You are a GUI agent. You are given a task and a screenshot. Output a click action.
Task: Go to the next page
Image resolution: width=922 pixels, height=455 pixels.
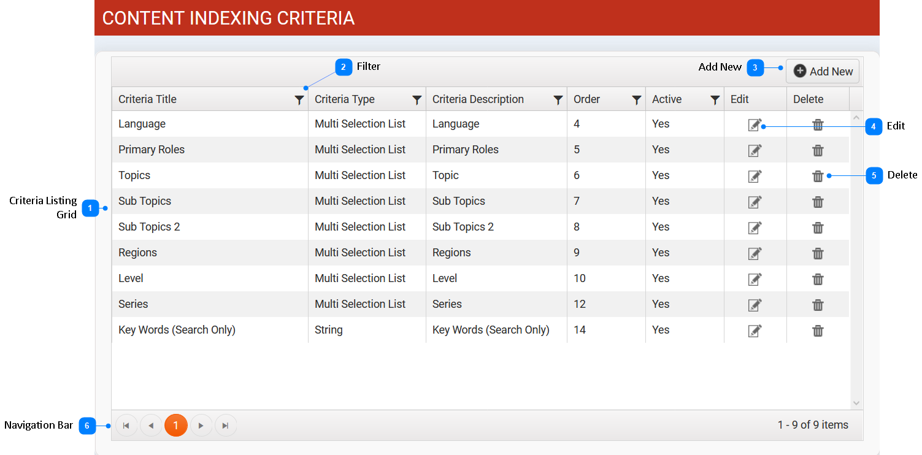point(201,426)
